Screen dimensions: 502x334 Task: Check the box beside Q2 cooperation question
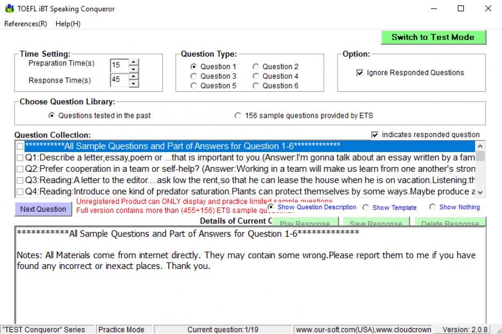(20, 169)
